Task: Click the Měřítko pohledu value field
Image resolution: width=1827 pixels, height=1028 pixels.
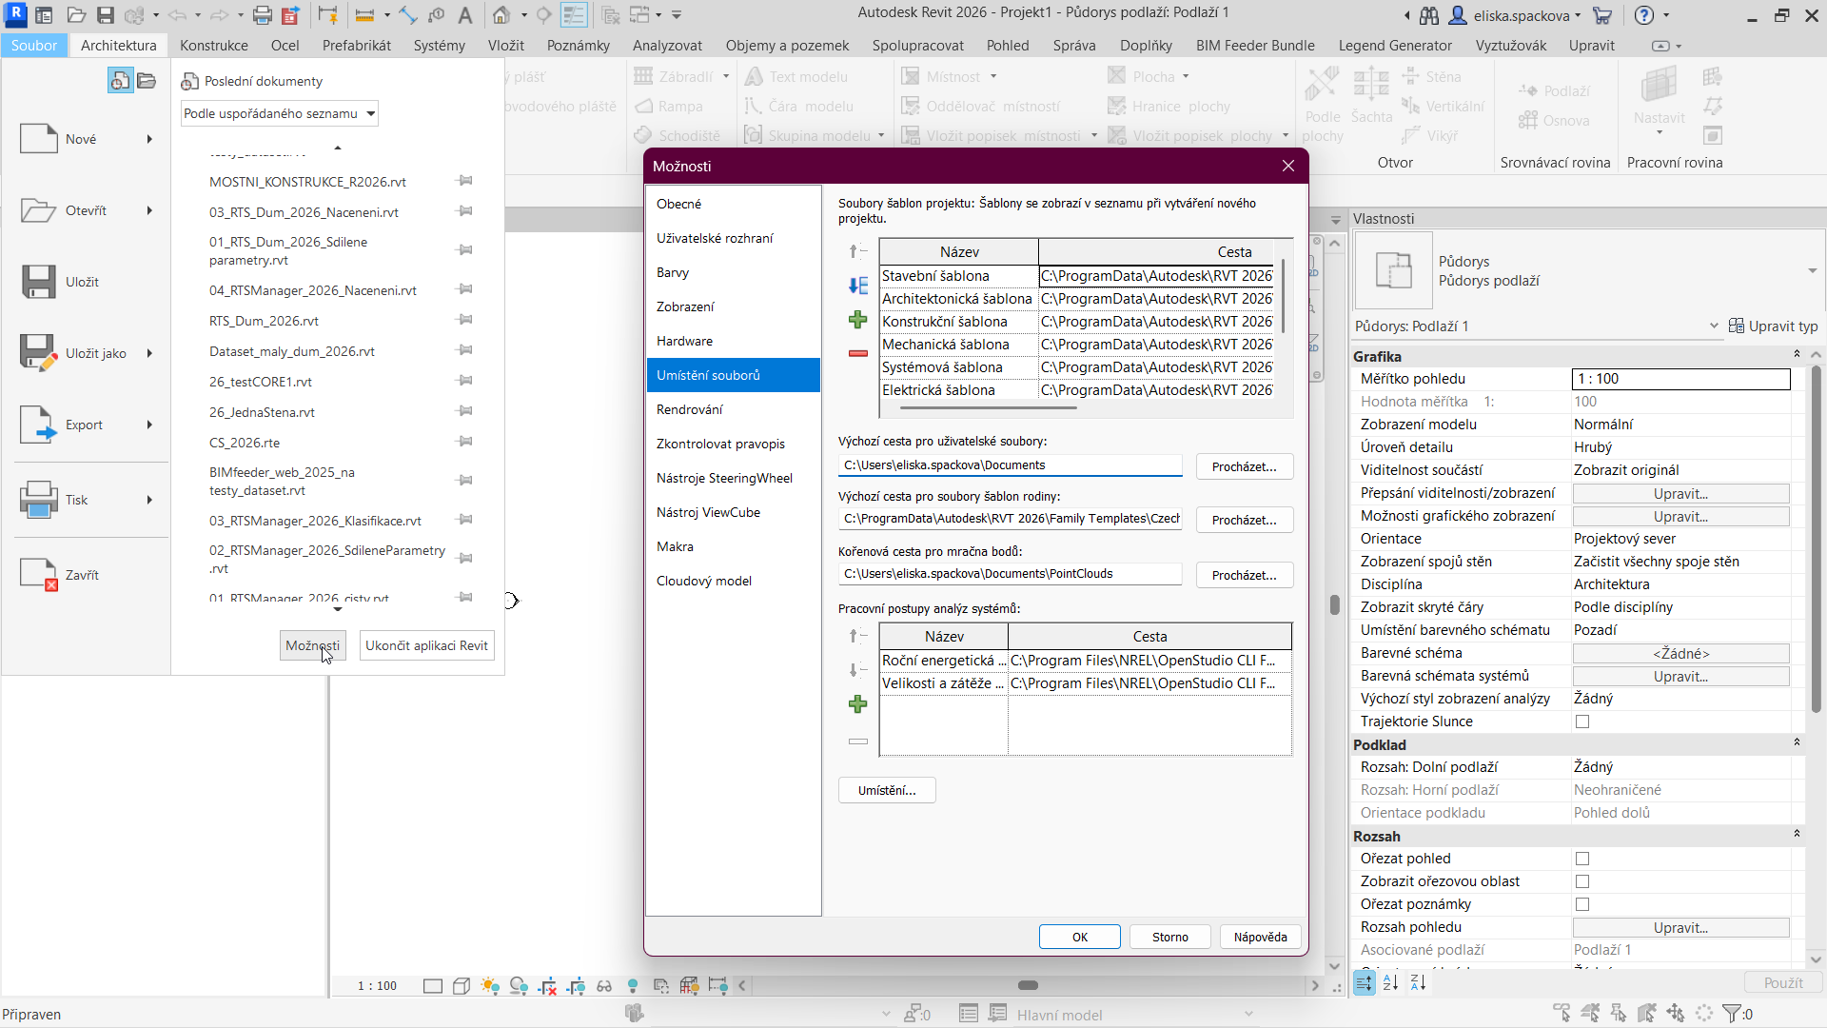Action: point(1680,379)
